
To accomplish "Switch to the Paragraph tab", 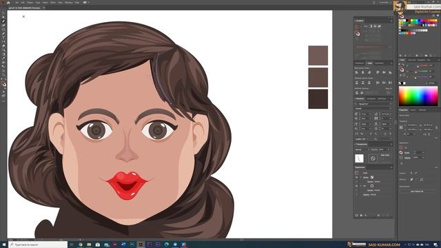I will [371, 99].
